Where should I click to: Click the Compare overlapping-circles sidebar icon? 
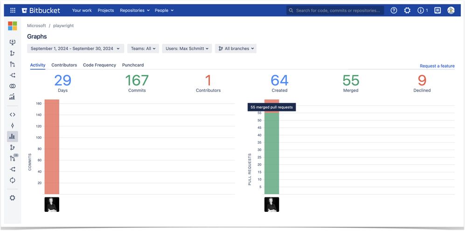[13, 86]
